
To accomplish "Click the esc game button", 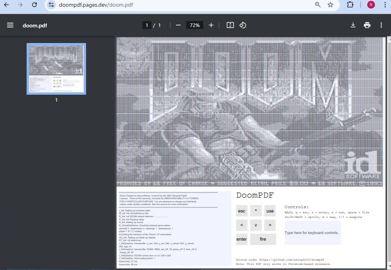I will [242, 211].
